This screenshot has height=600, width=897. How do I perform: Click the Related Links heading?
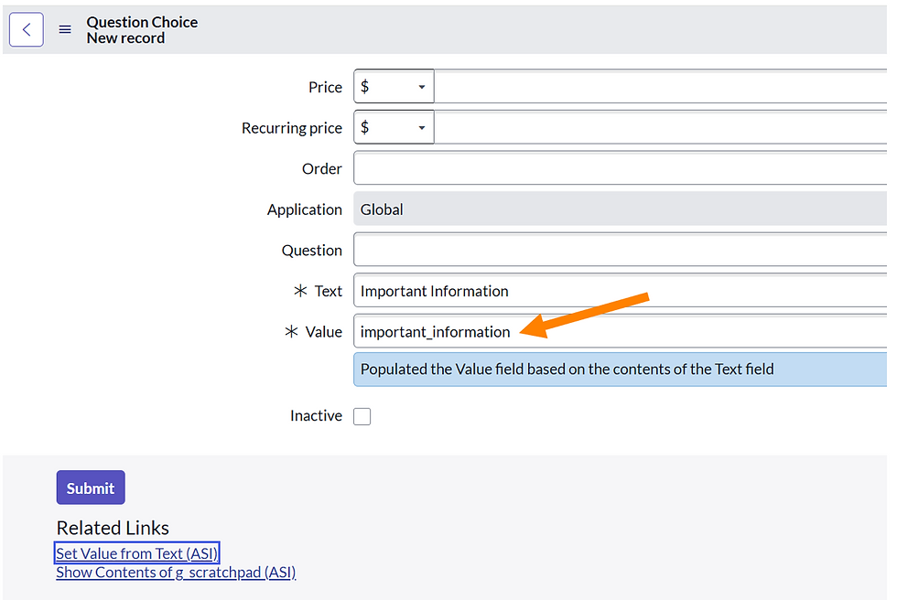(112, 528)
